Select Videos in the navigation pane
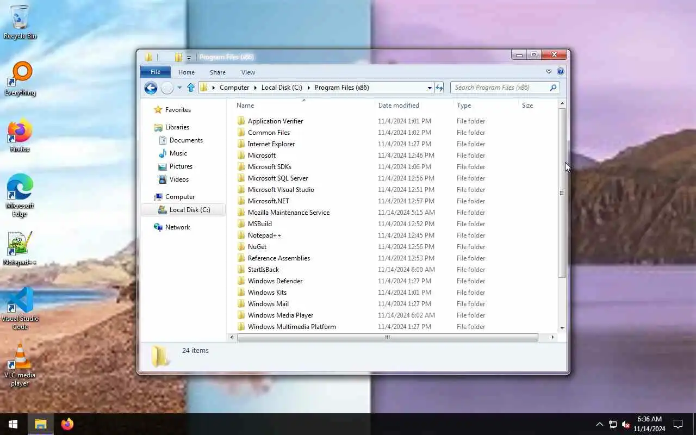696x435 pixels. 179,179
